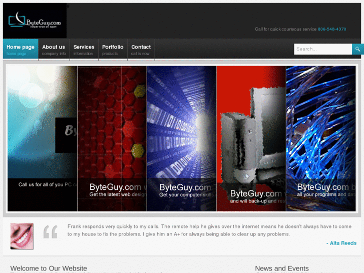View the Portfolio products tab

pyautogui.click(x=113, y=50)
